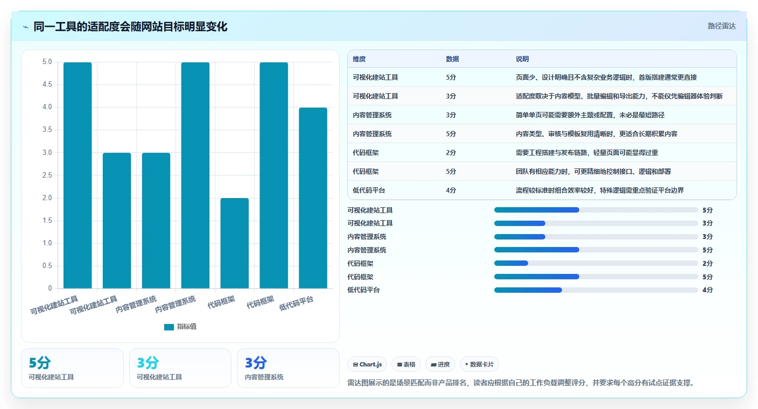Viewport: 758px width, 409px height.
Task: Click the Chart.js chip icon
Action: (x=355, y=364)
